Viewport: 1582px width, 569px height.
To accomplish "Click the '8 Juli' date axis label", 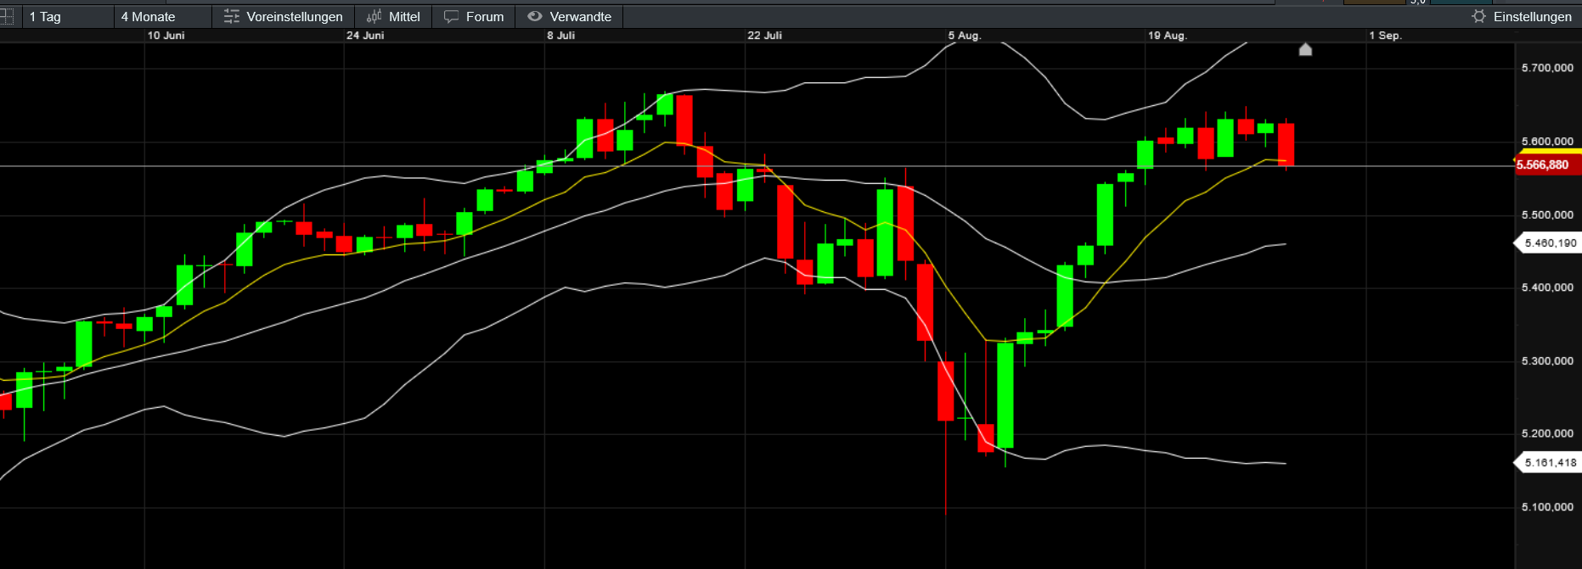I will pyautogui.click(x=561, y=36).
